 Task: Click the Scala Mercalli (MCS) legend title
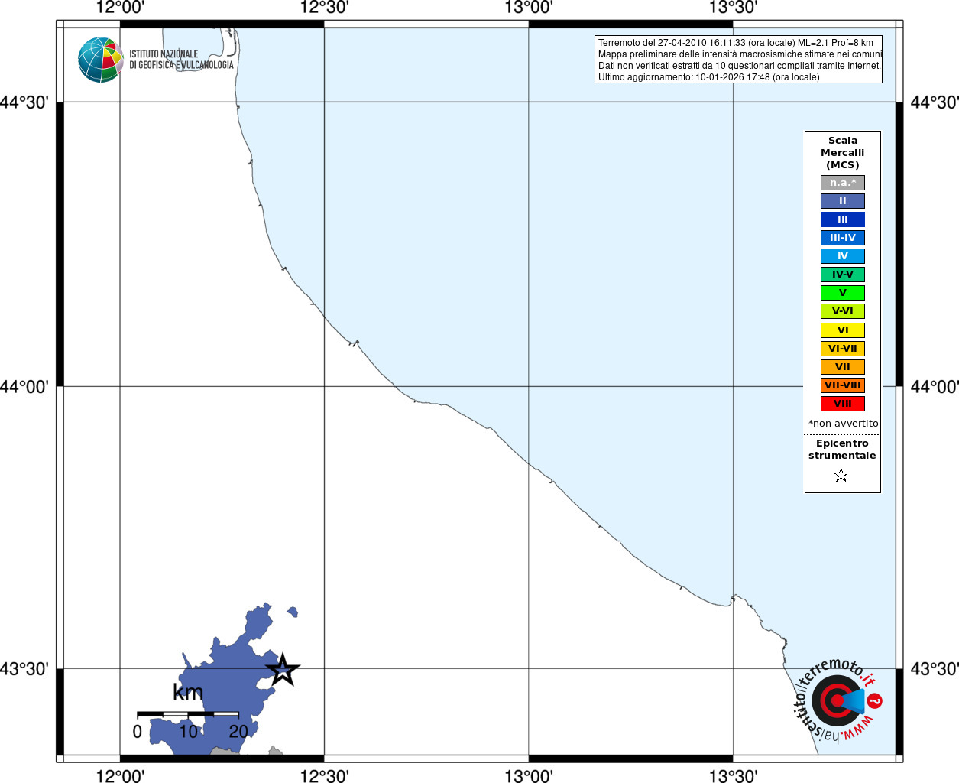[x=842, y=153]
